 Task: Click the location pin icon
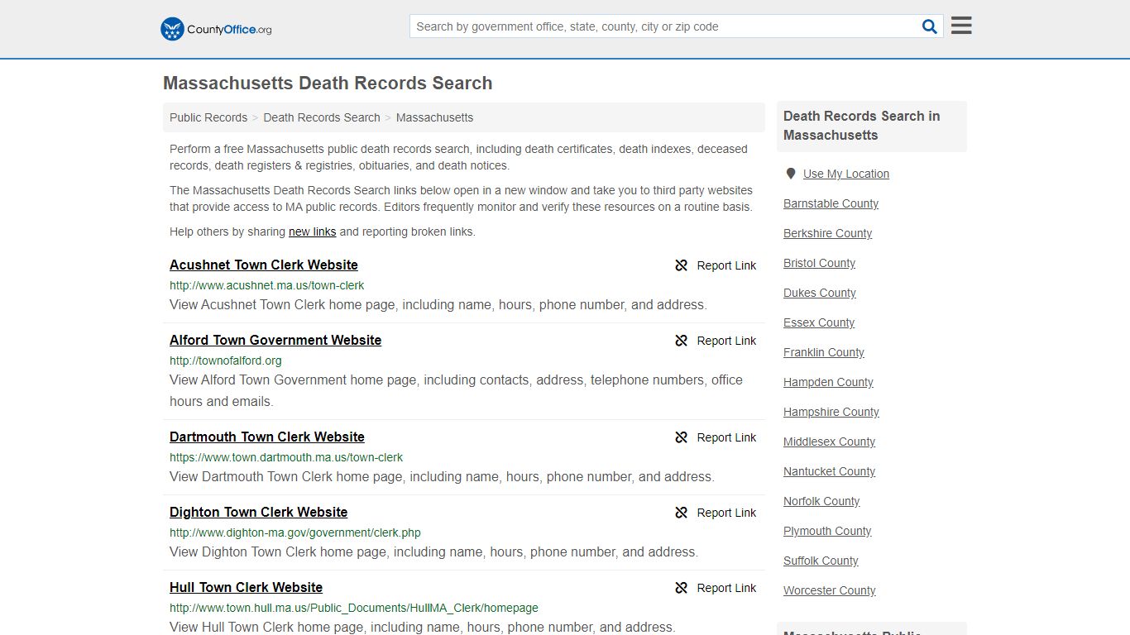tap(791, 174)
